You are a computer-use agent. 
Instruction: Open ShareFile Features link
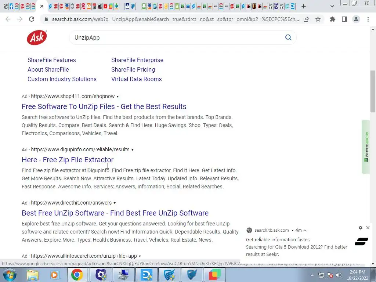tap(51, 60)
